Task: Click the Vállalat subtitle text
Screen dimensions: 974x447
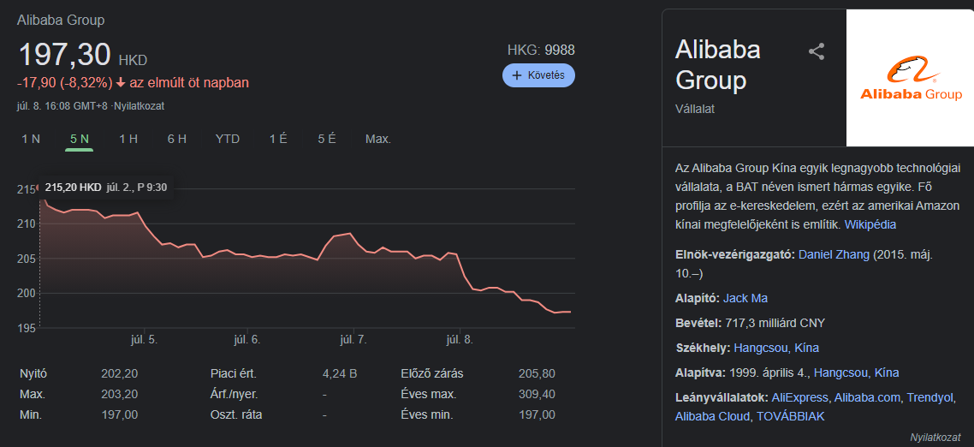Action: point(695,109)
